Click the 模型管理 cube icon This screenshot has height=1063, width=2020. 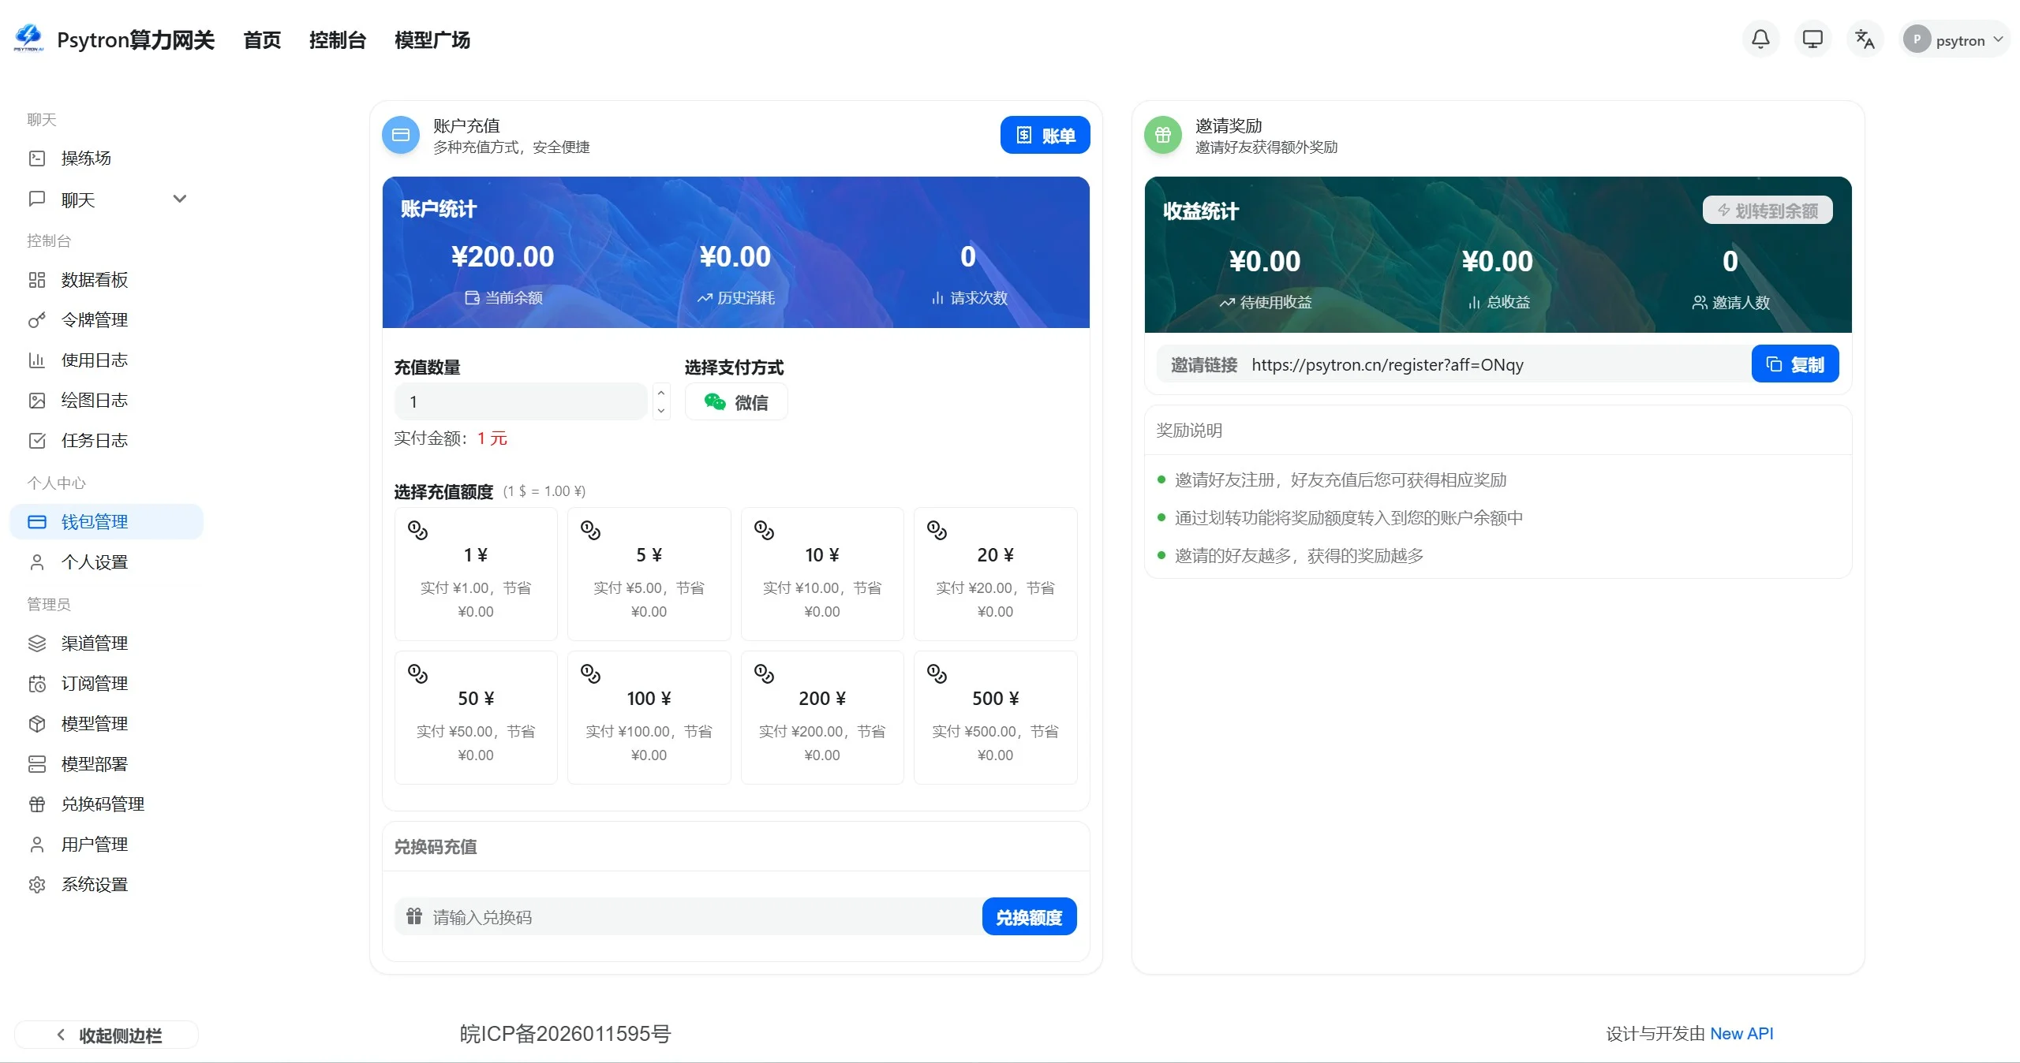(37, 723)
